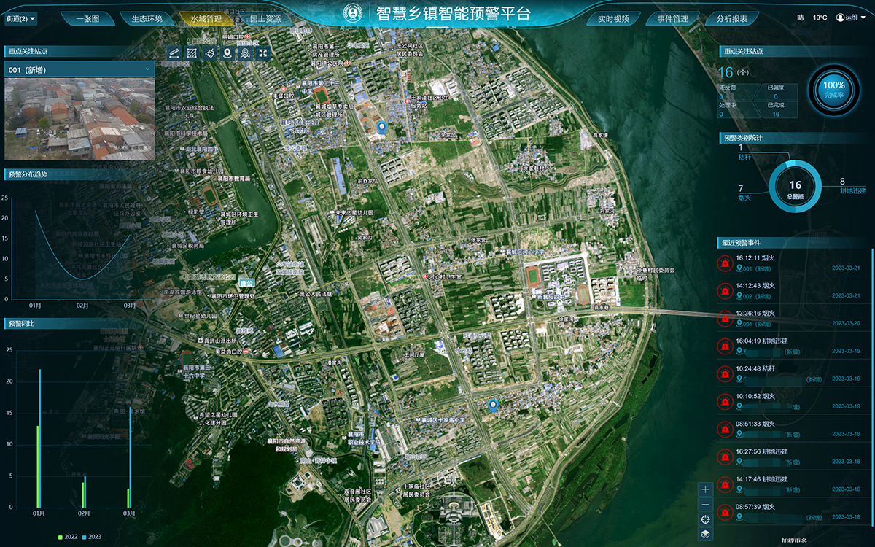
Task: Click the map pin layer toolbar icon
Action: 246,53
